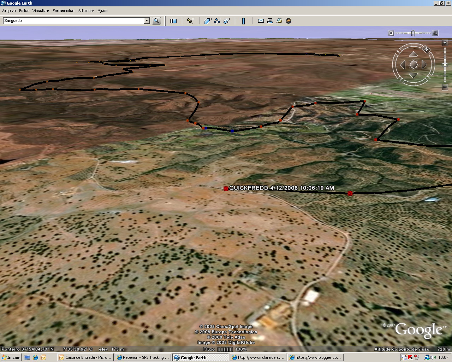Add a path using the toolbar icon
Screen dimensions: 452x362
click(217, 21)
